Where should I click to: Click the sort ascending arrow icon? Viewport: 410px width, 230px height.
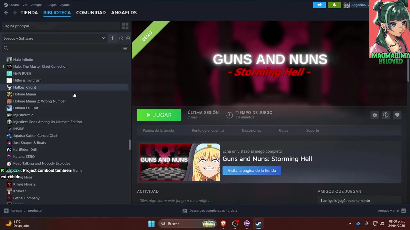112,38
